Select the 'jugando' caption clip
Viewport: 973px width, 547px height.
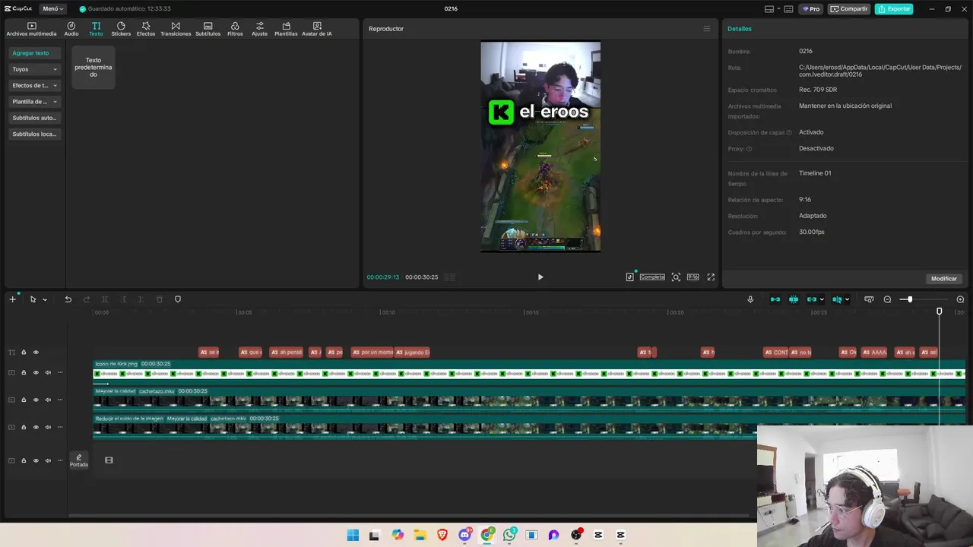[413, 353]
